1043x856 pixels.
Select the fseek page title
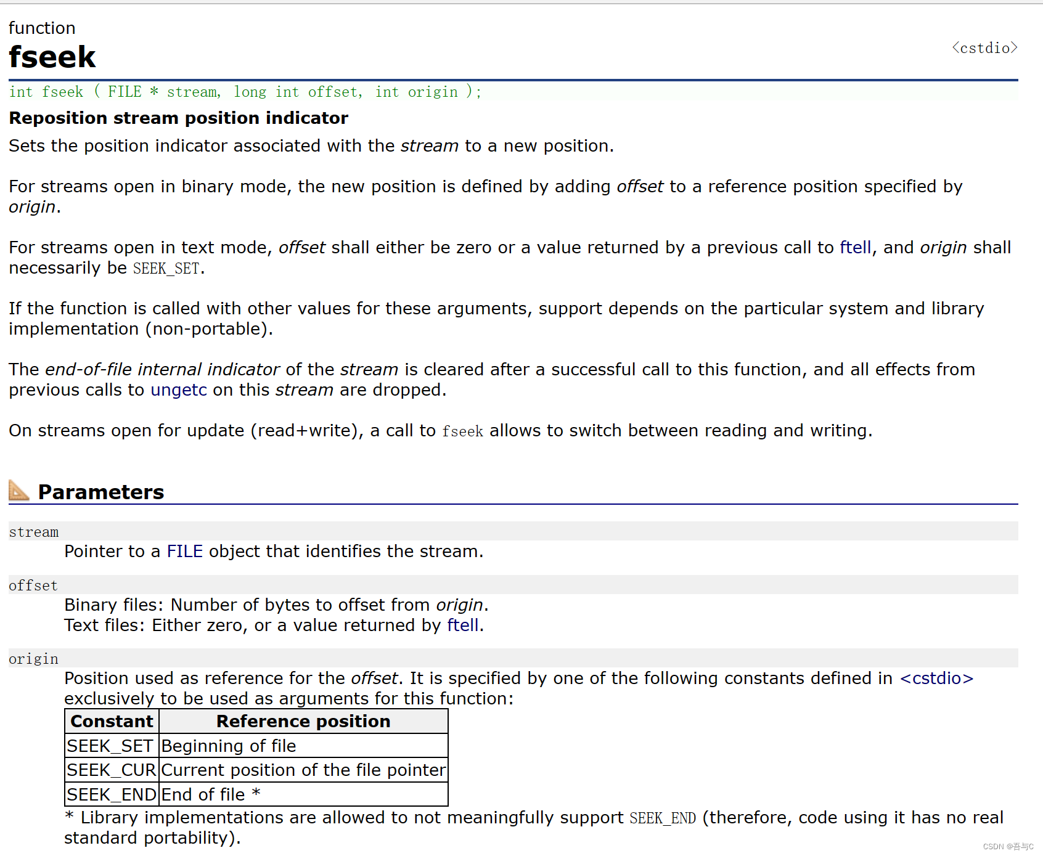(x=52, y=57)
